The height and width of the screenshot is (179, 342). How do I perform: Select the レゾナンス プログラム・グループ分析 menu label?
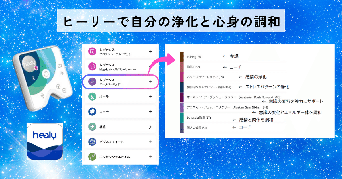115,51
